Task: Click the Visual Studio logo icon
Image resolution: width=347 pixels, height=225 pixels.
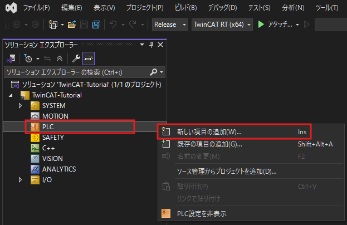Action: pyautogui.click(x=9, y=8)
